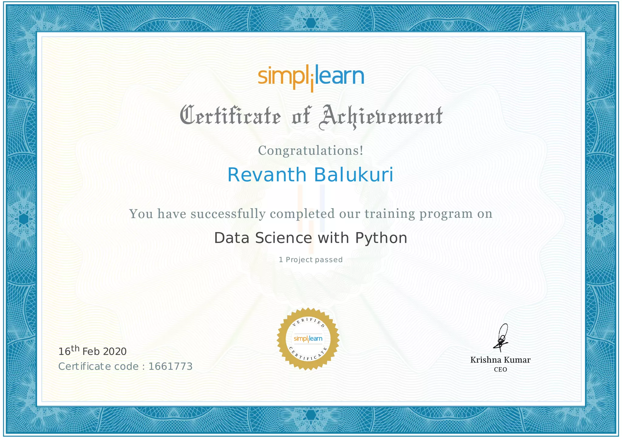Click the hexagon ornament on left border
Image resolution: width=622 pixels, height=439 pixels.
23,219
